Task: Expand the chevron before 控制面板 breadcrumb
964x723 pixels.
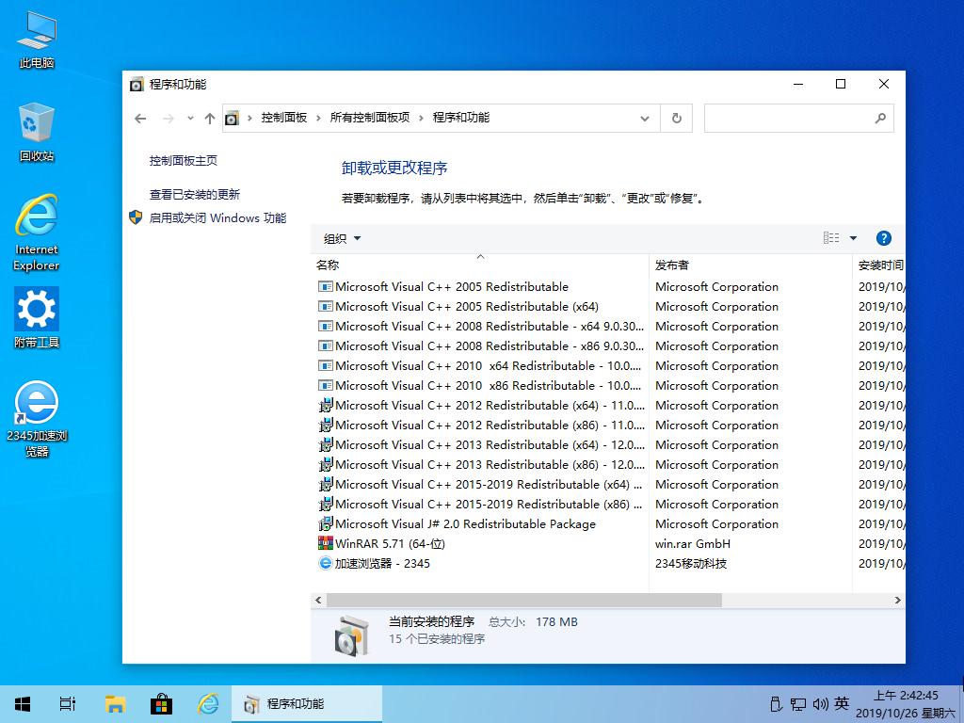Action: [249, 118]
